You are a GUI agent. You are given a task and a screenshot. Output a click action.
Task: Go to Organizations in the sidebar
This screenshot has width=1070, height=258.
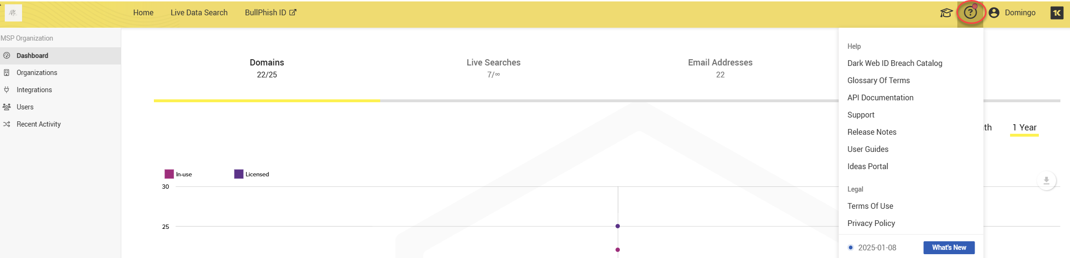37,73
